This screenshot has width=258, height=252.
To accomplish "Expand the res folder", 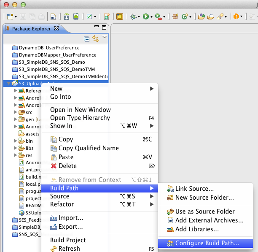I will click(15, 155).
